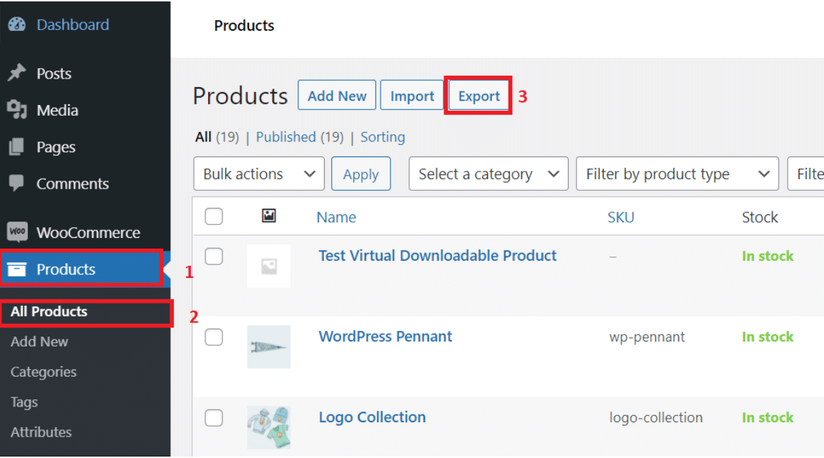Check the select-all products checkbox
Screen dimensions: 824x458
[214, 216]
